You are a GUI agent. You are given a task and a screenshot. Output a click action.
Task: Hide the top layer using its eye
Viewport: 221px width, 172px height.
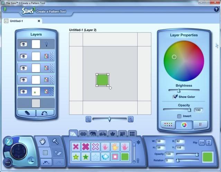24,44
